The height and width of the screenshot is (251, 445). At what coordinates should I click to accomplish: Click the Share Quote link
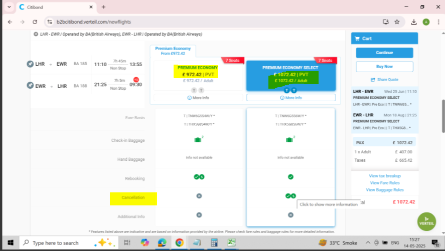pos(384,80)
